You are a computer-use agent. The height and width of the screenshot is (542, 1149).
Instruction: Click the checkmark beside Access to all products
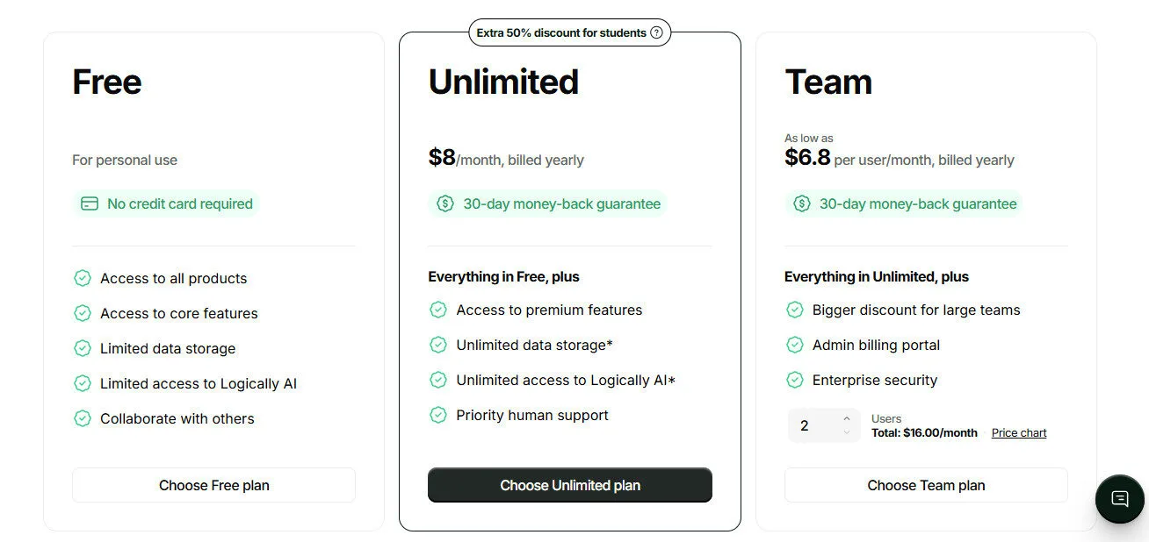click(x=82, y=278)
